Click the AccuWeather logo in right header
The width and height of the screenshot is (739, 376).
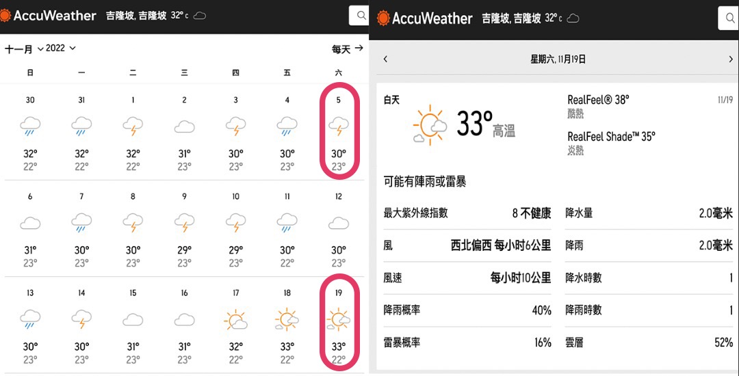[425, 18]
